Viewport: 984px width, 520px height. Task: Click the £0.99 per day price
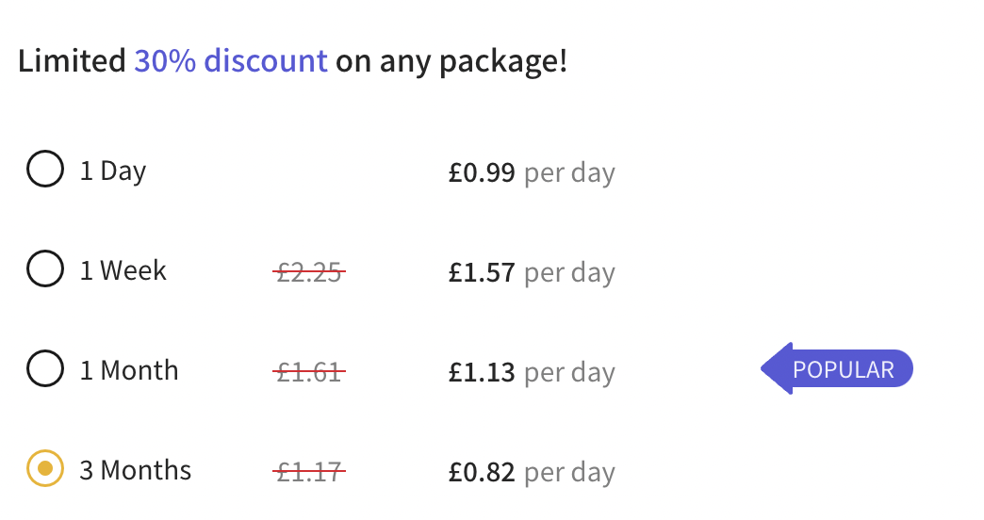532,172
